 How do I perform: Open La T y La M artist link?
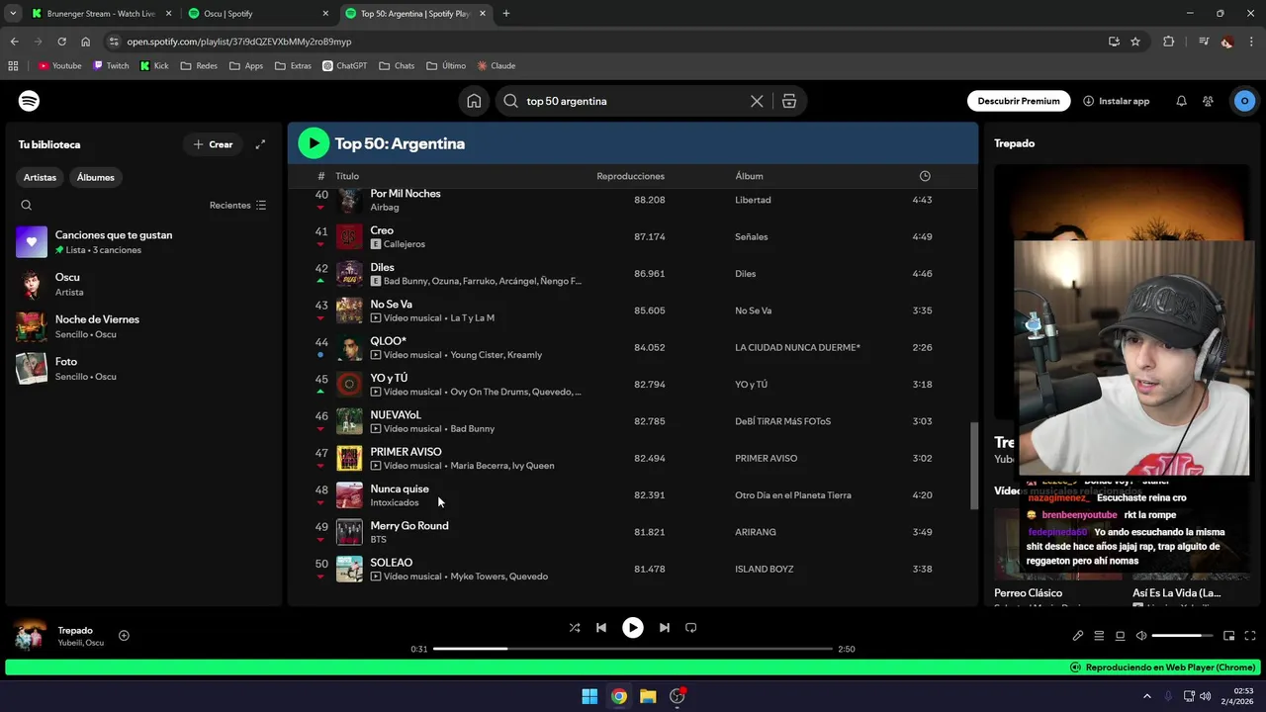[472, 317]
